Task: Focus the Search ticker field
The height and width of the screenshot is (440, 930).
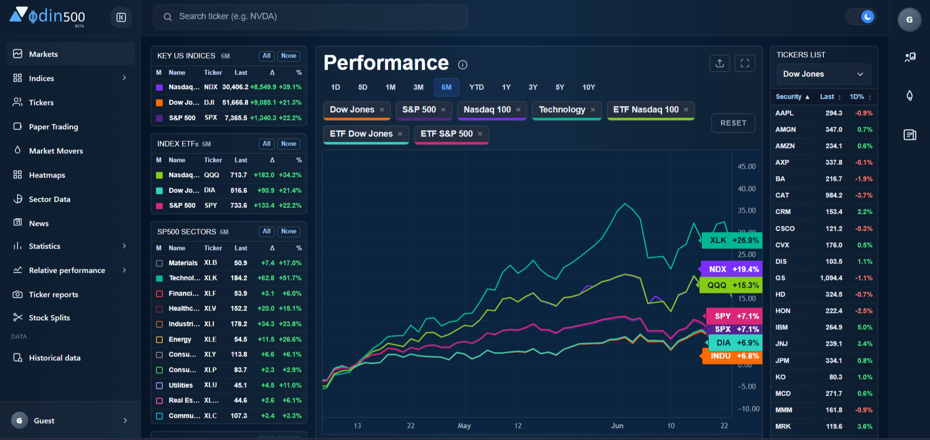Action: [310, 16]
